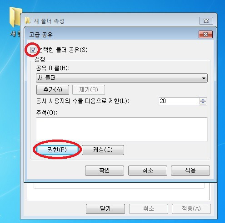Toggle the 선택한 폴더 공유(S) checkbox

(33, 50)
